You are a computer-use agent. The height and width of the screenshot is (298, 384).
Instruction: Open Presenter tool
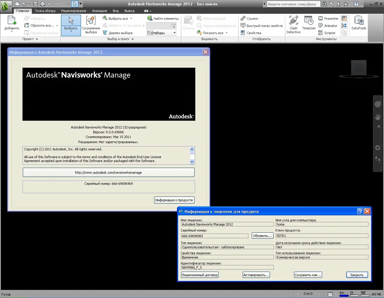pos(328,19)
